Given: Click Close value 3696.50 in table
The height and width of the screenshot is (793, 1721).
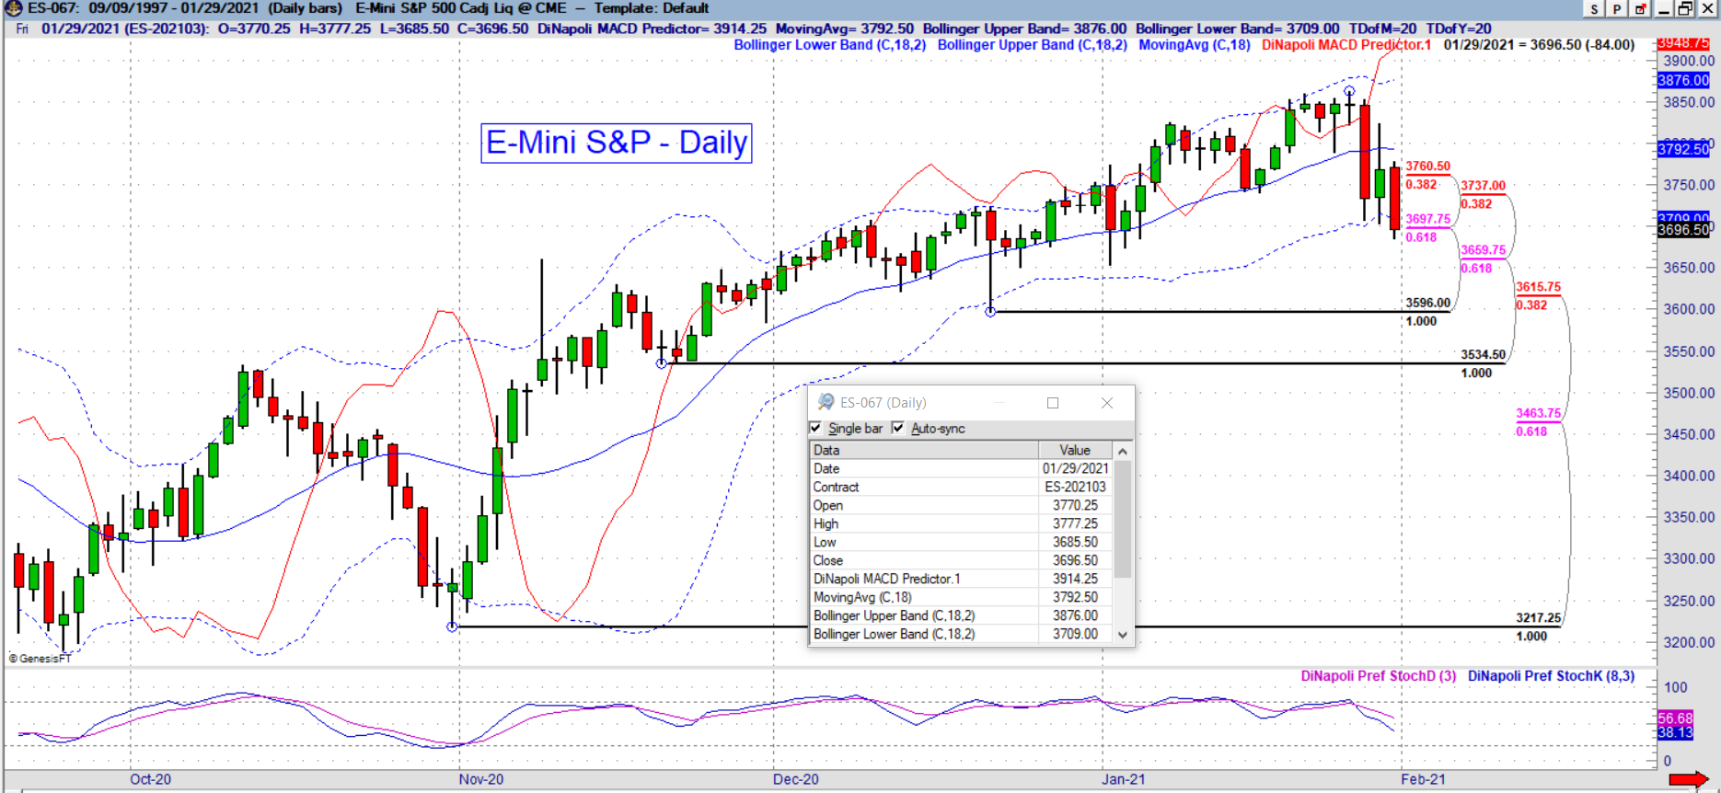Looking at the screenshot, I should point(1075,560).
